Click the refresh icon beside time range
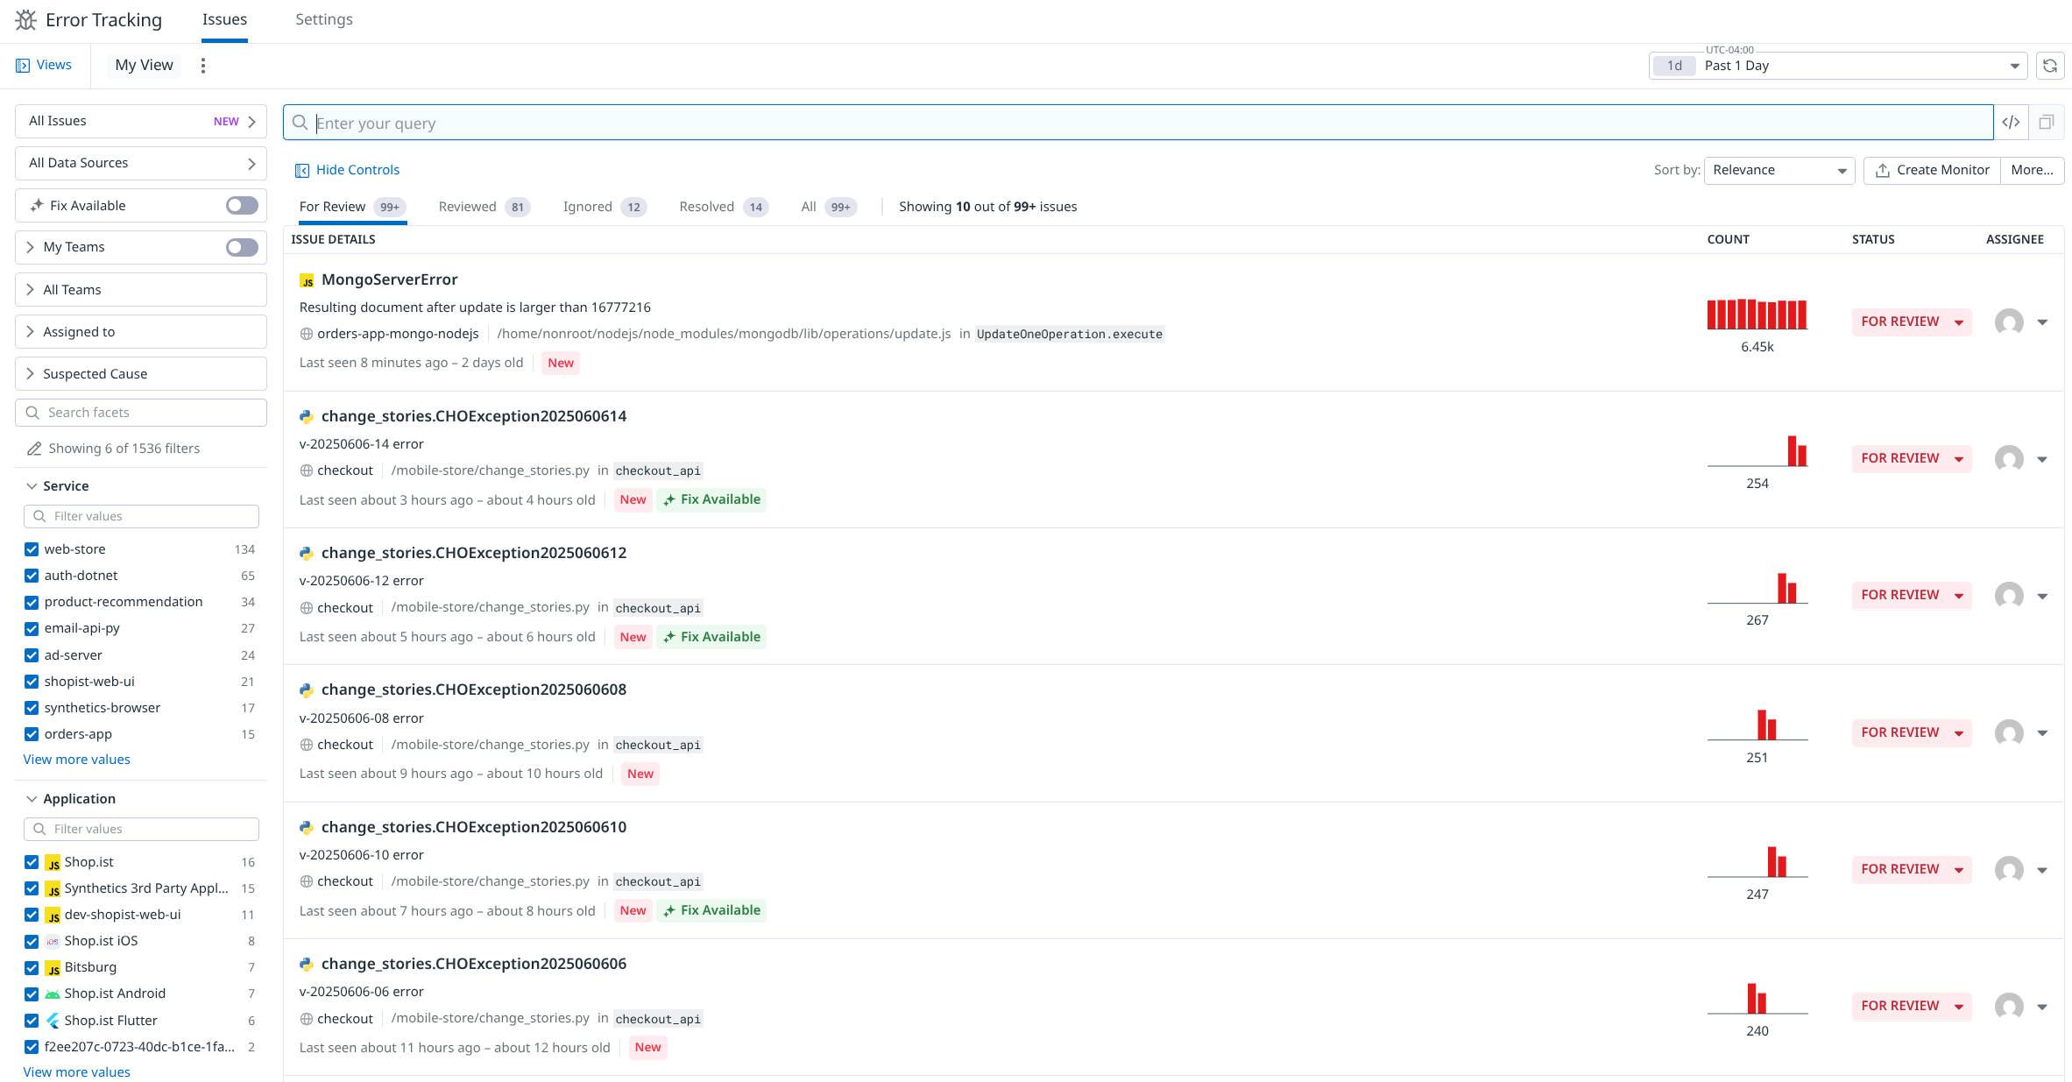 pyautogui.click(x=2049, y=66)
